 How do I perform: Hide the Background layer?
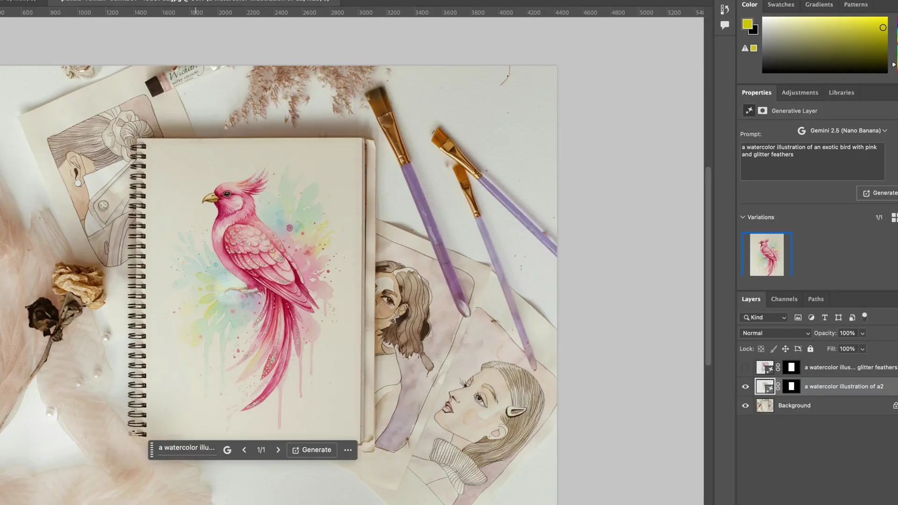tap(745, 405)
